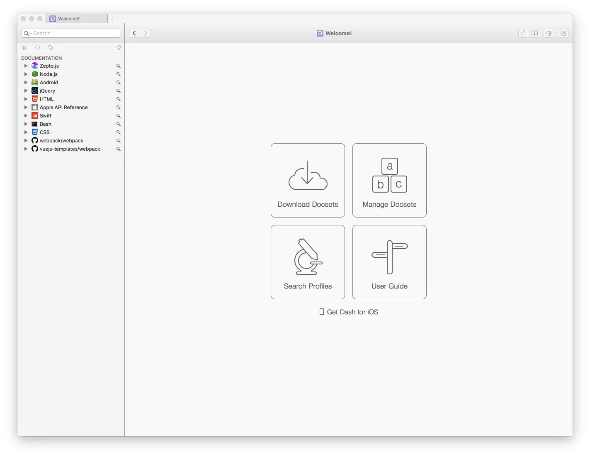Image resolution: width=590 pixels, height=457 pixels.
Task: Select the webpack/webpack row label
Action: coord(61,140)
